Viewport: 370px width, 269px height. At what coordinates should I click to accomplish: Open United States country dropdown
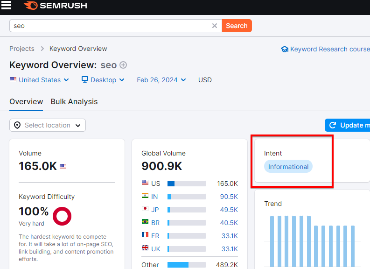coord(39,80)
